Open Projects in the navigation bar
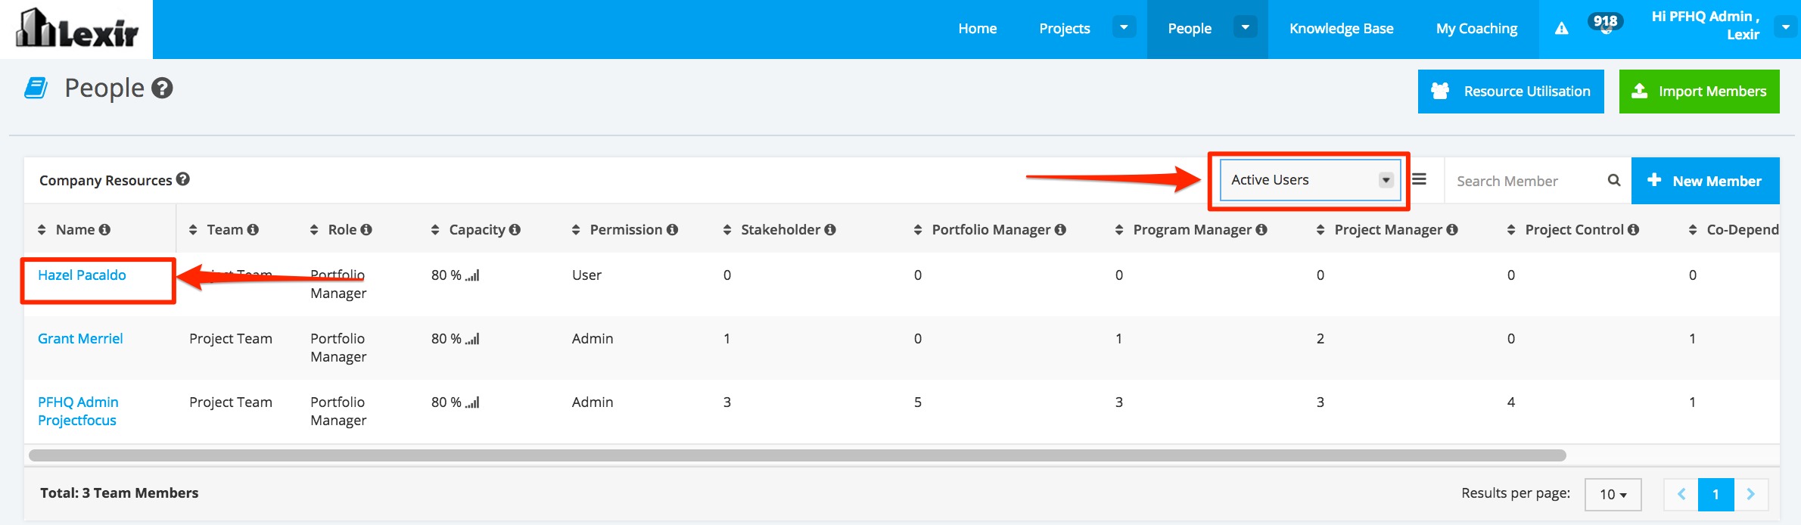This screenshot has width=1801, height=525. tap(1064, 29)
